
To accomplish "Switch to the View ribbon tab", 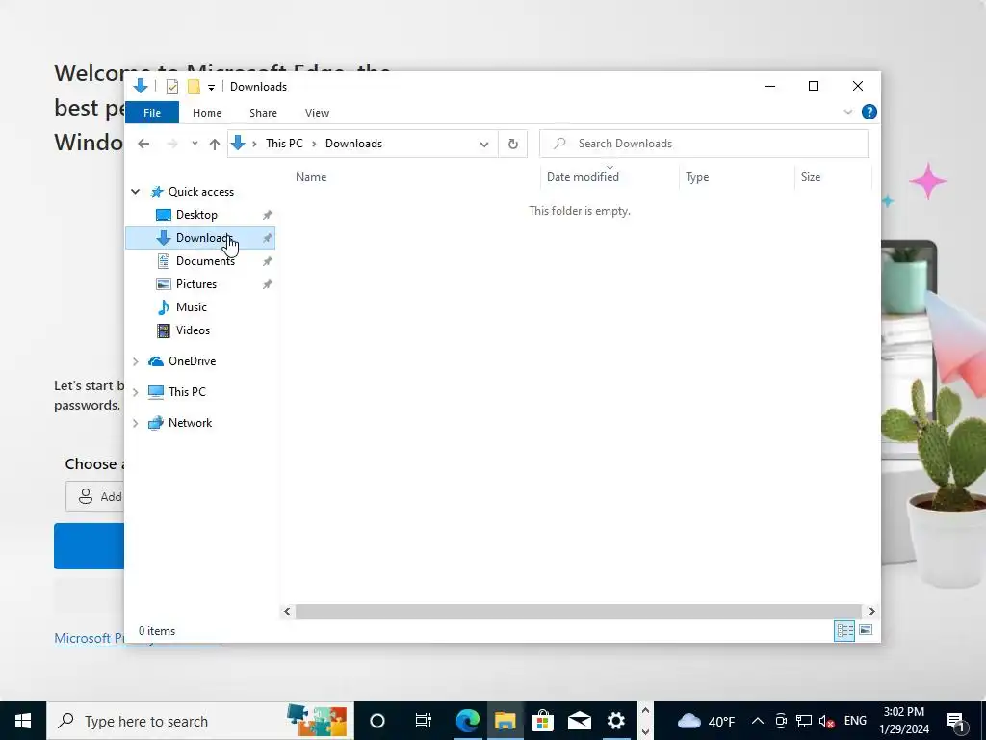I will [317, 113].
